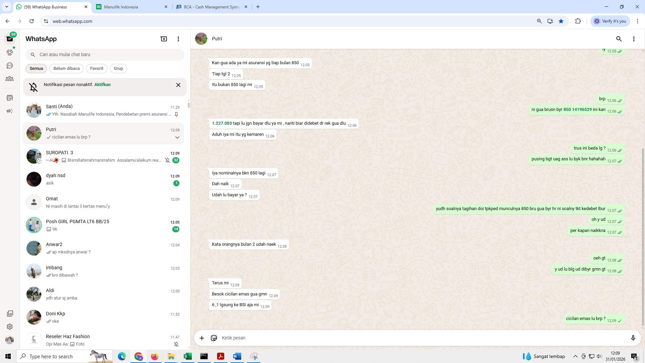Record a voice message with the microphone
Image resolution: width=645 pixels, height=363 pixels.
click(633, 338)
